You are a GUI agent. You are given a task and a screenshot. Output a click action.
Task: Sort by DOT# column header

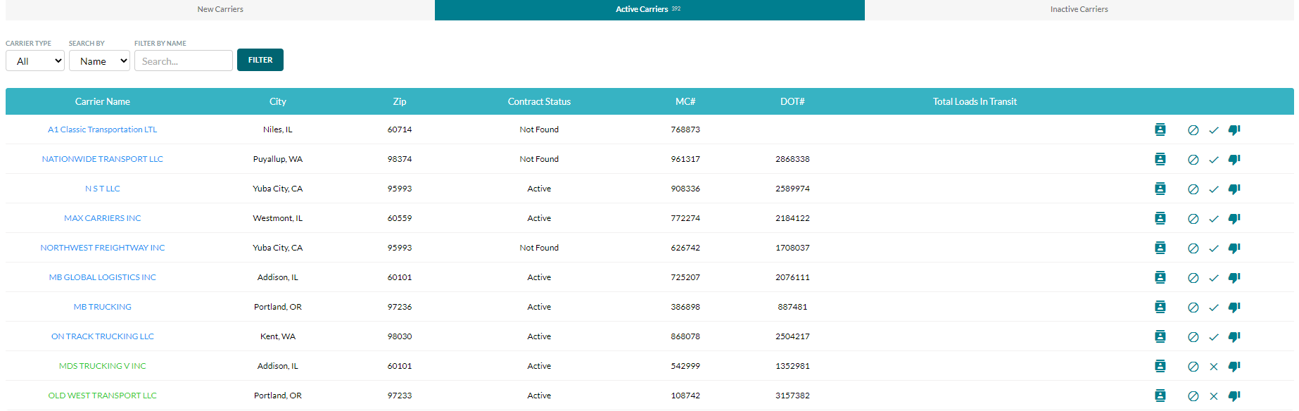[x=792, y=101]
